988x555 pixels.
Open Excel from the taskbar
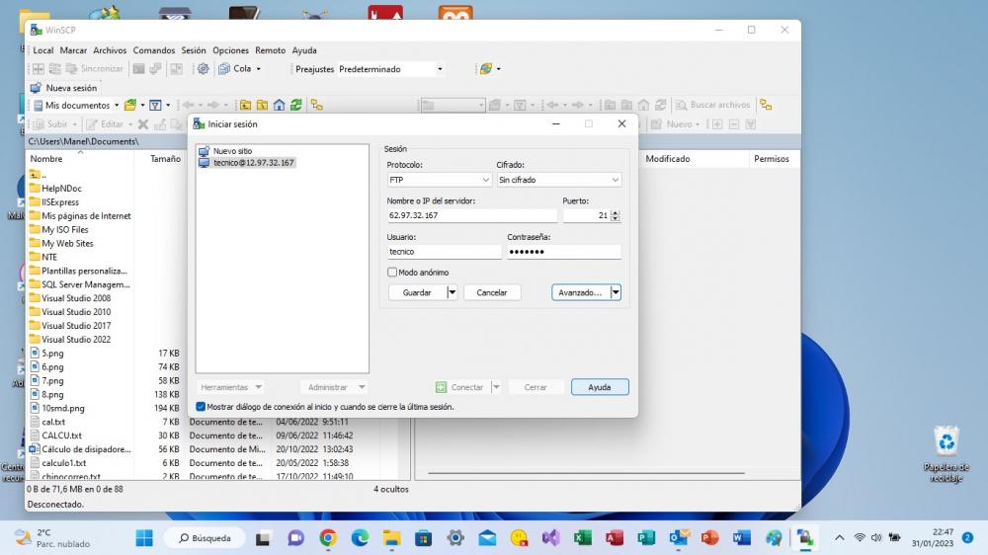[583, 538]
